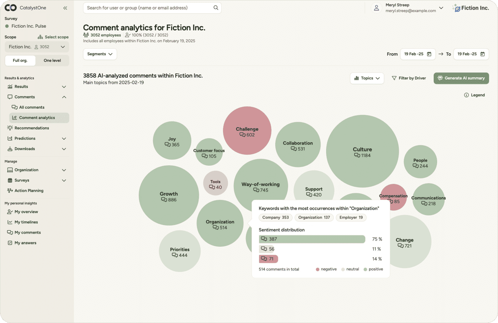Collapse the Comments section chevron
498x323 pixels.
[64, 97]
